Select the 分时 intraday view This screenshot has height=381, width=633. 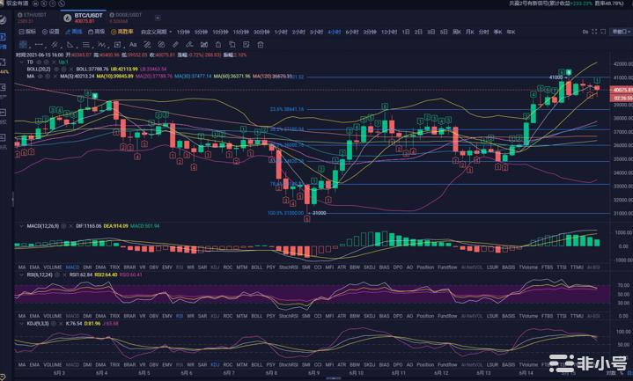[483, 32]
